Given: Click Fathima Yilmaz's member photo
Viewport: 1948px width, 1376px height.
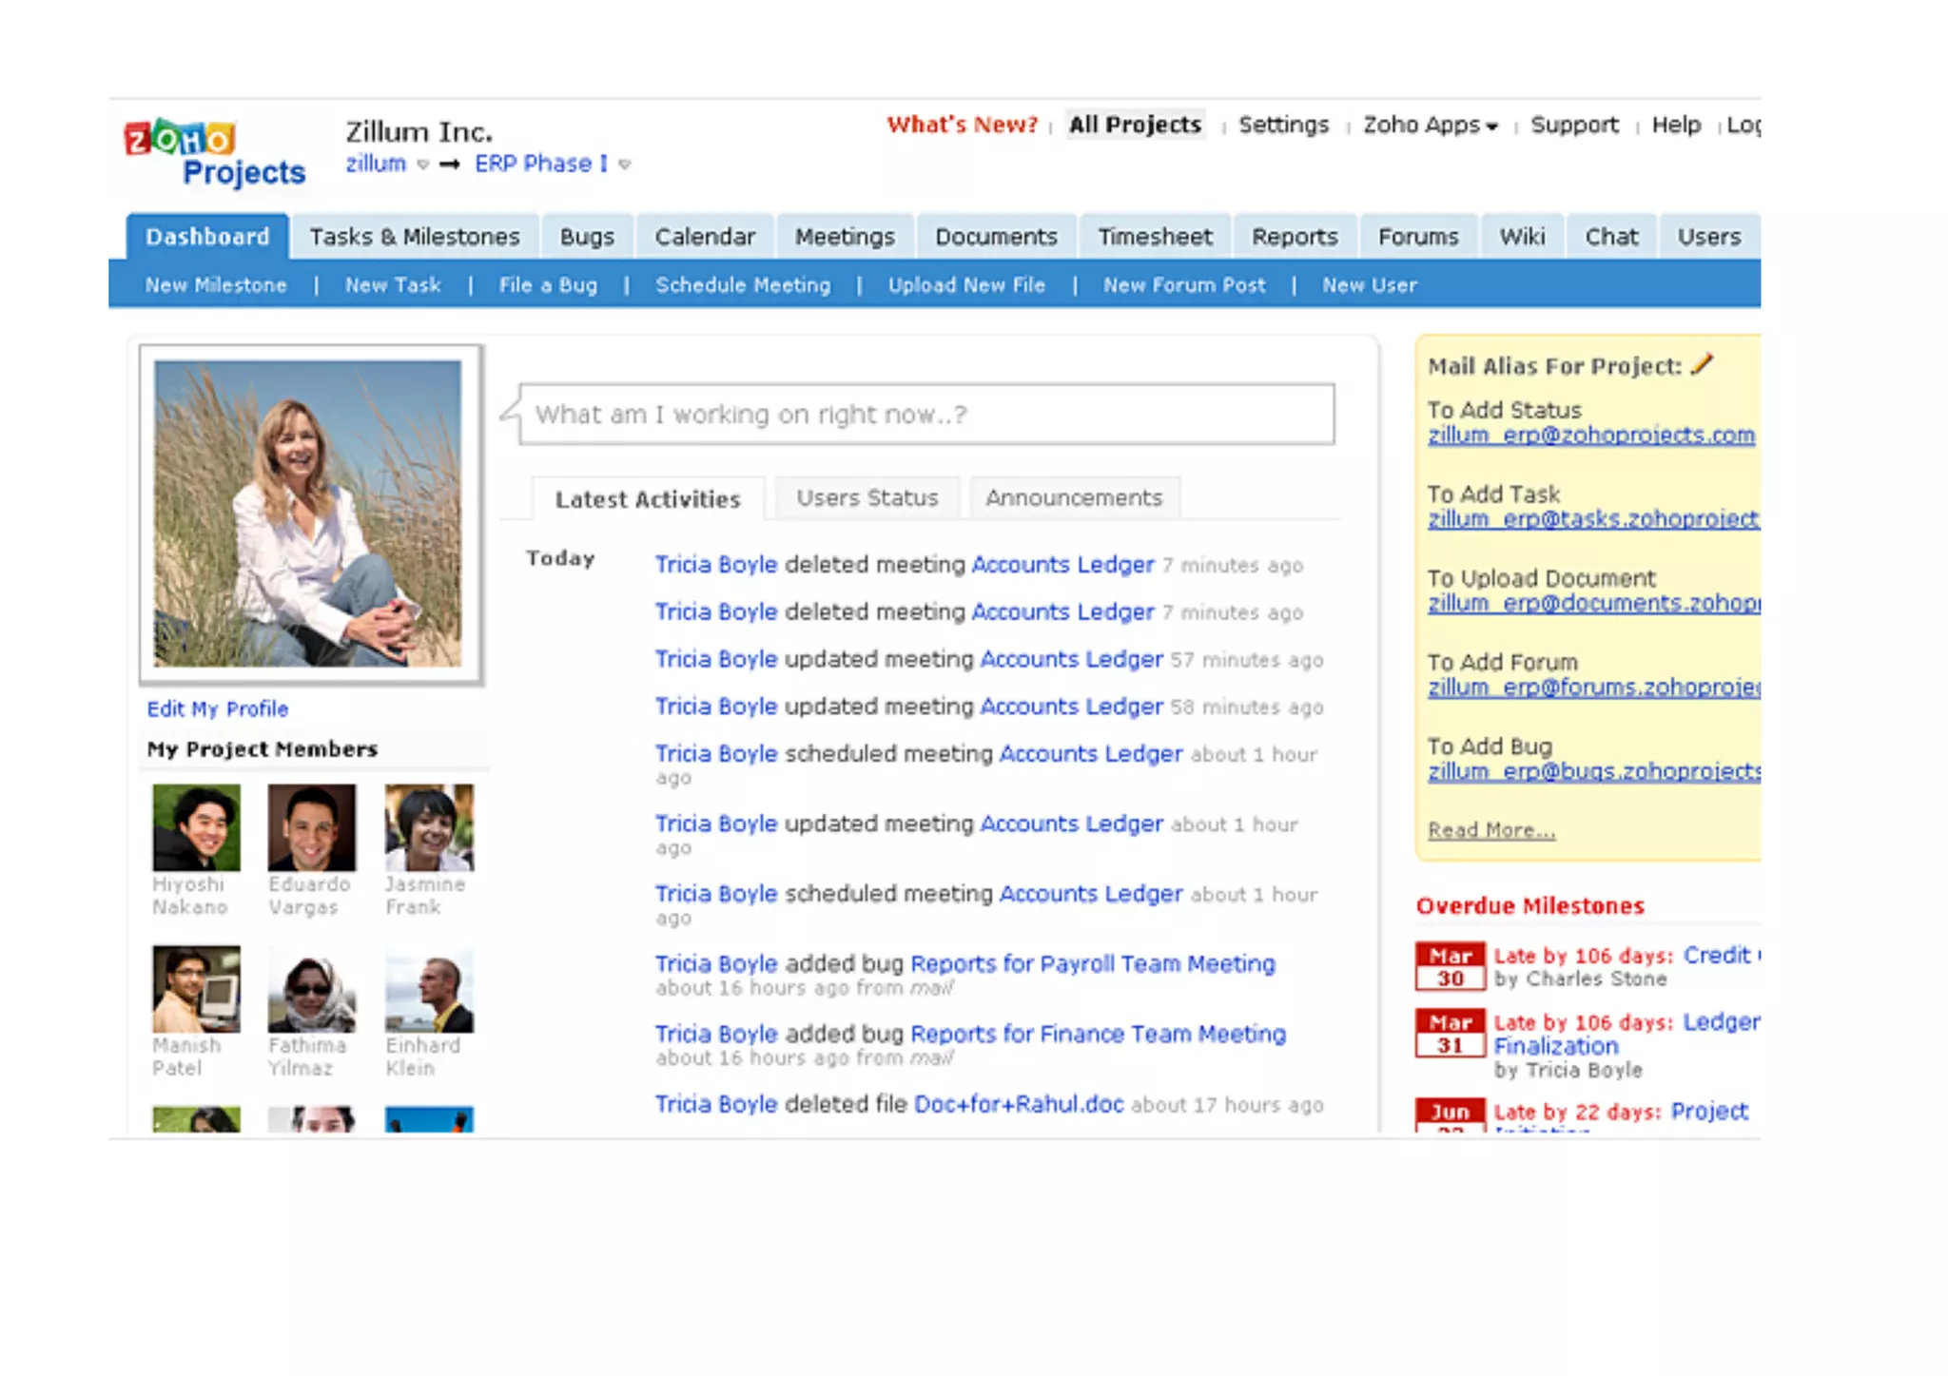Looking at the screenshot, I should pos(312,990).
